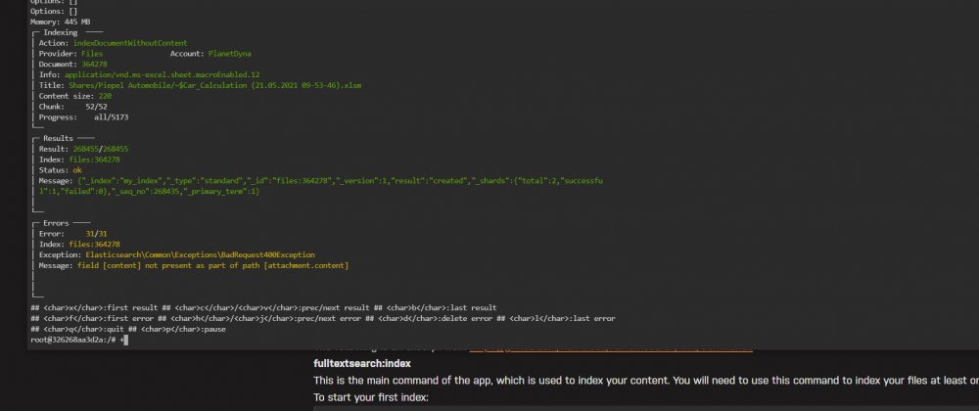The image size is (979, 411).
Task: Select the 'BadRequest400Exception' exception text
Action: (200, 255)
